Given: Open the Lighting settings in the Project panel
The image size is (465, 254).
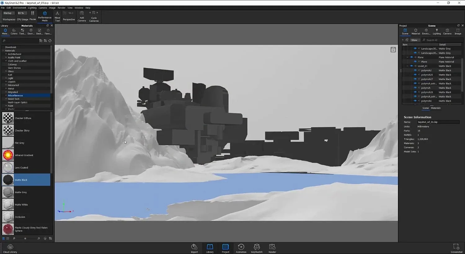Looking at the screenshot, I should click(436, 31).
